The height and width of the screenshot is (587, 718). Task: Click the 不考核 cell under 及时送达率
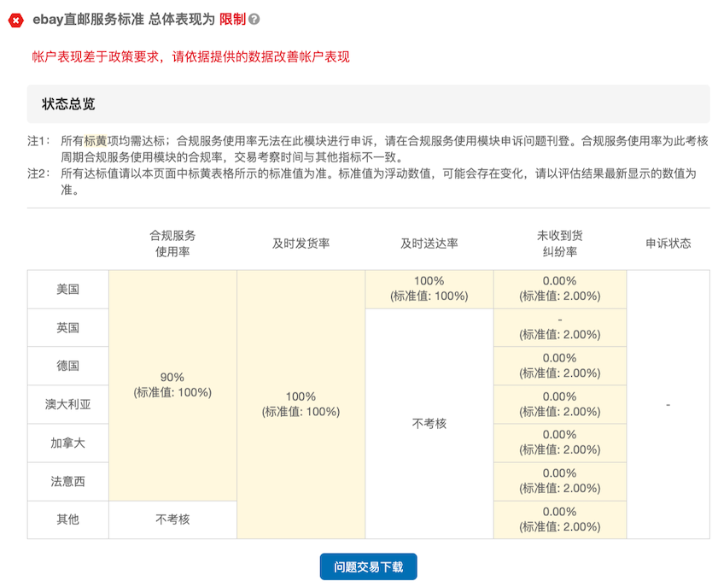click(429, 423)
